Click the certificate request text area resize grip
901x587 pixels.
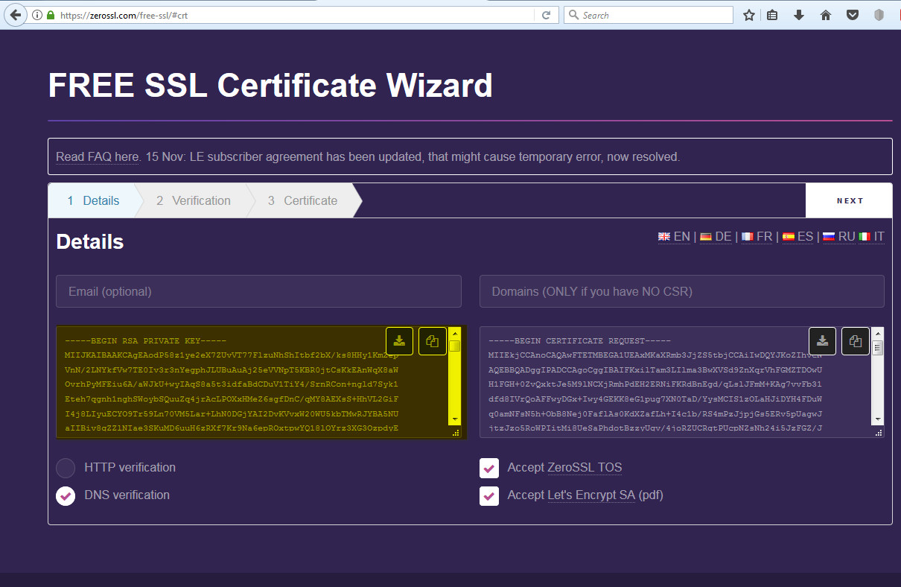[x=879, y=432]
